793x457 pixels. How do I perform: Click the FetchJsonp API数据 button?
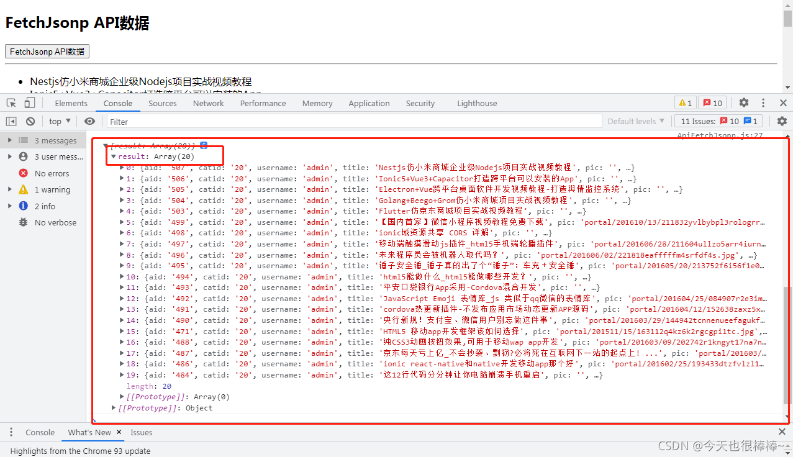click(x=47, y=52)
